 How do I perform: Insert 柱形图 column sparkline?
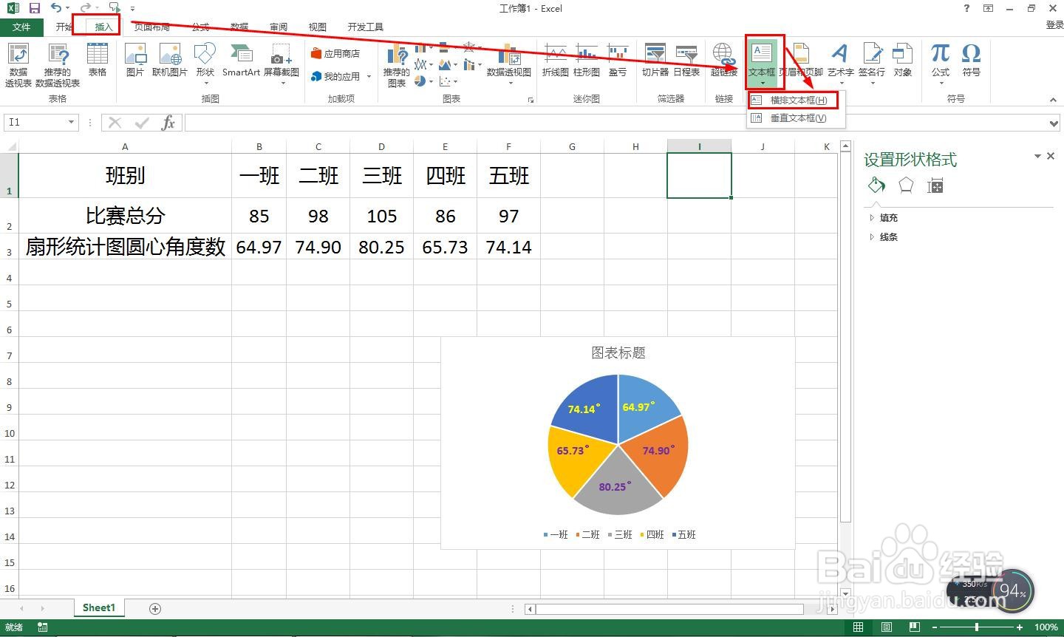587,60
